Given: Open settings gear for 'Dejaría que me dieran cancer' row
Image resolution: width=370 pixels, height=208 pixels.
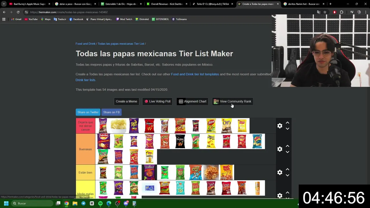Looking at the screenshot, I should (280, 126).
